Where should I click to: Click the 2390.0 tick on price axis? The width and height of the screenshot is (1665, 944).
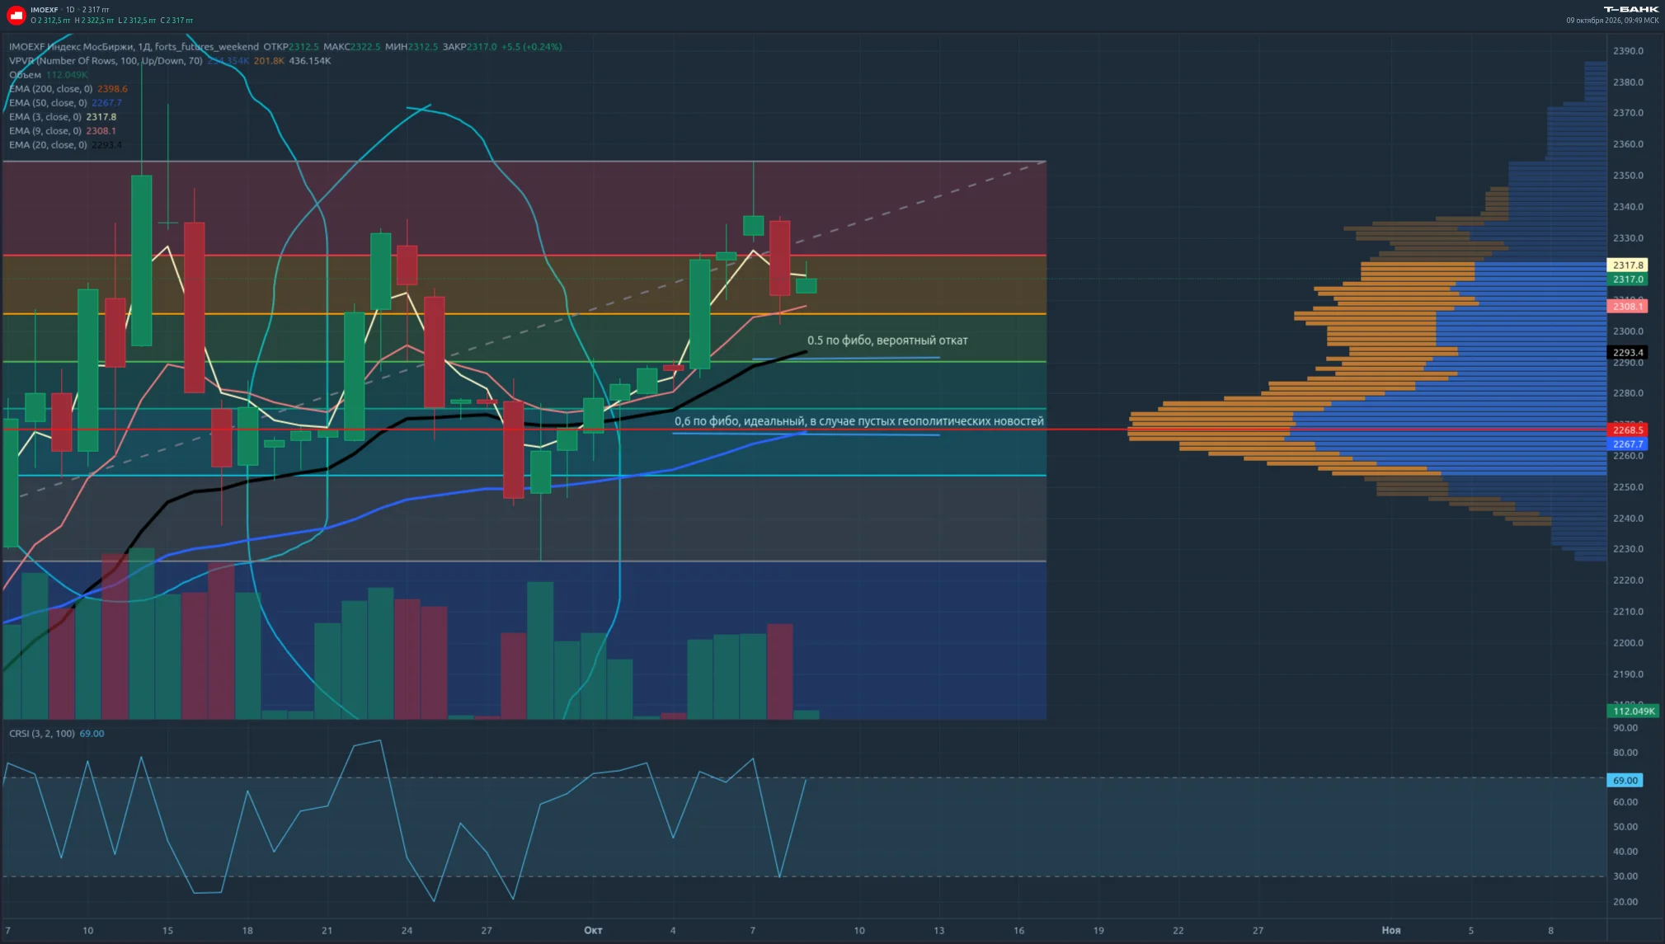click(1628, 51)
